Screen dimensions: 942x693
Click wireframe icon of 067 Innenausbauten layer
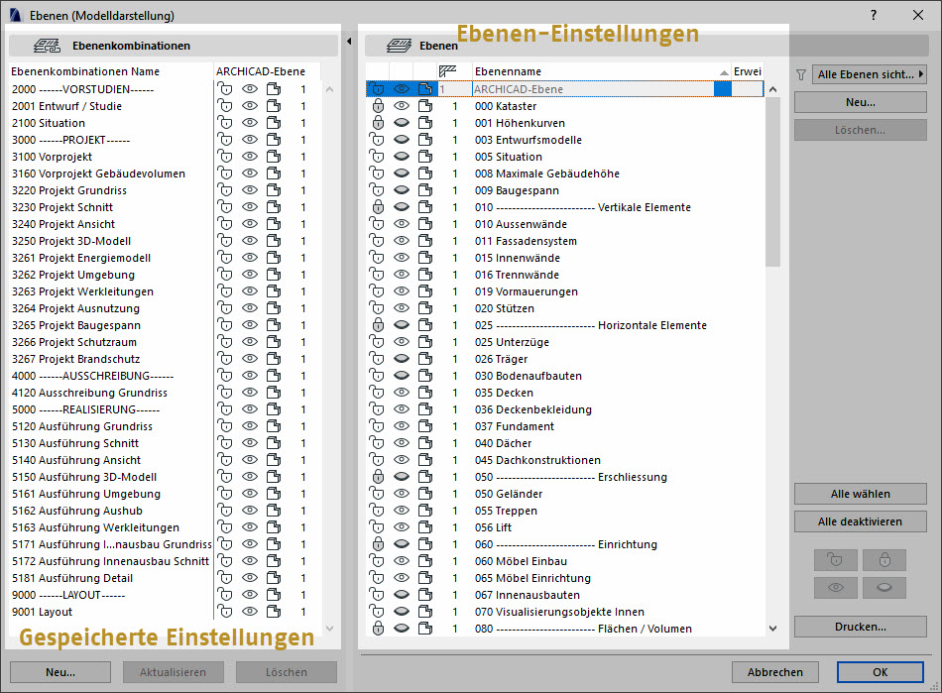425,595
